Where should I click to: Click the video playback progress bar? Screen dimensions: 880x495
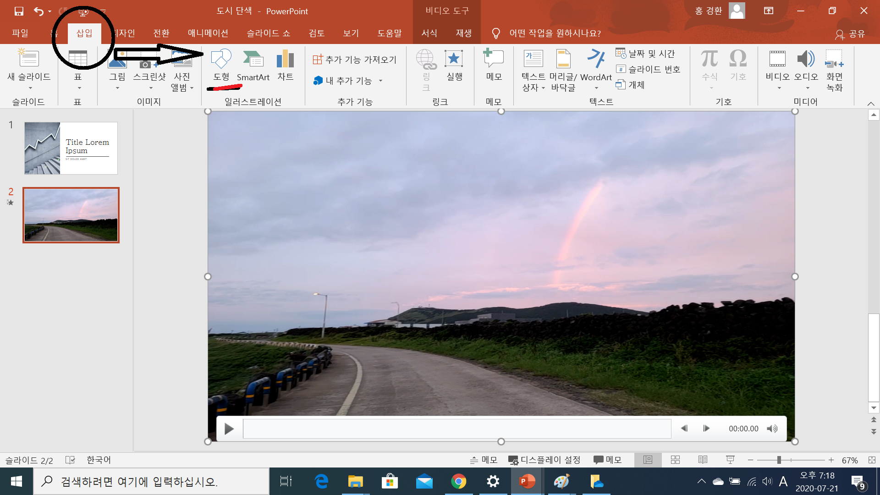click(456, 429)
